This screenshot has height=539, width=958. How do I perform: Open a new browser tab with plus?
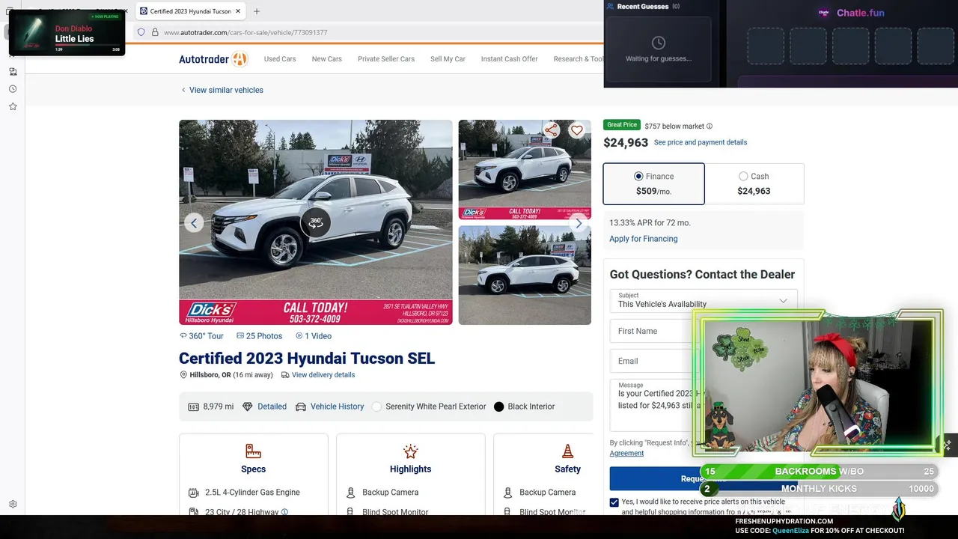[257, 11]
